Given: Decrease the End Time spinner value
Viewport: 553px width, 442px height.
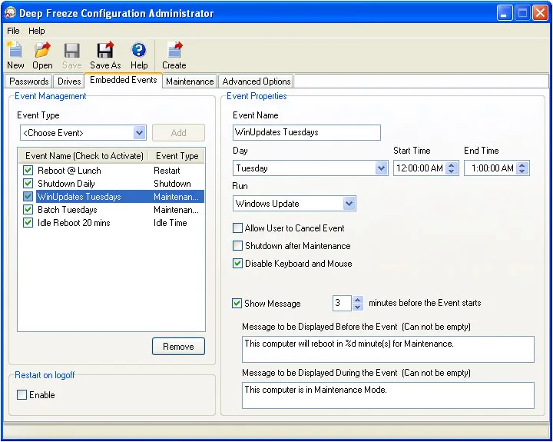Looking at the screenshot, I should pyautogui.click(x=522, y=171).
